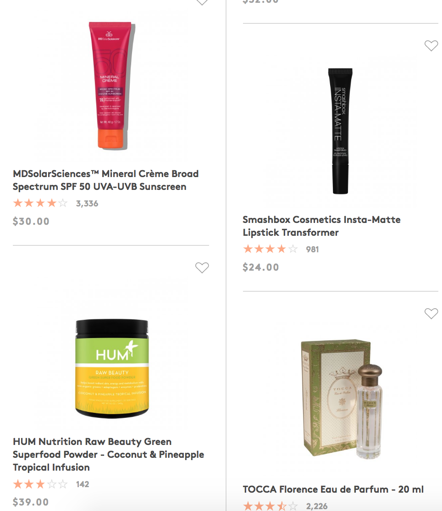Select the $24.00 price of Smashbox transformer
The width and height of the screenshot is (442, 511).
[260, 267]
